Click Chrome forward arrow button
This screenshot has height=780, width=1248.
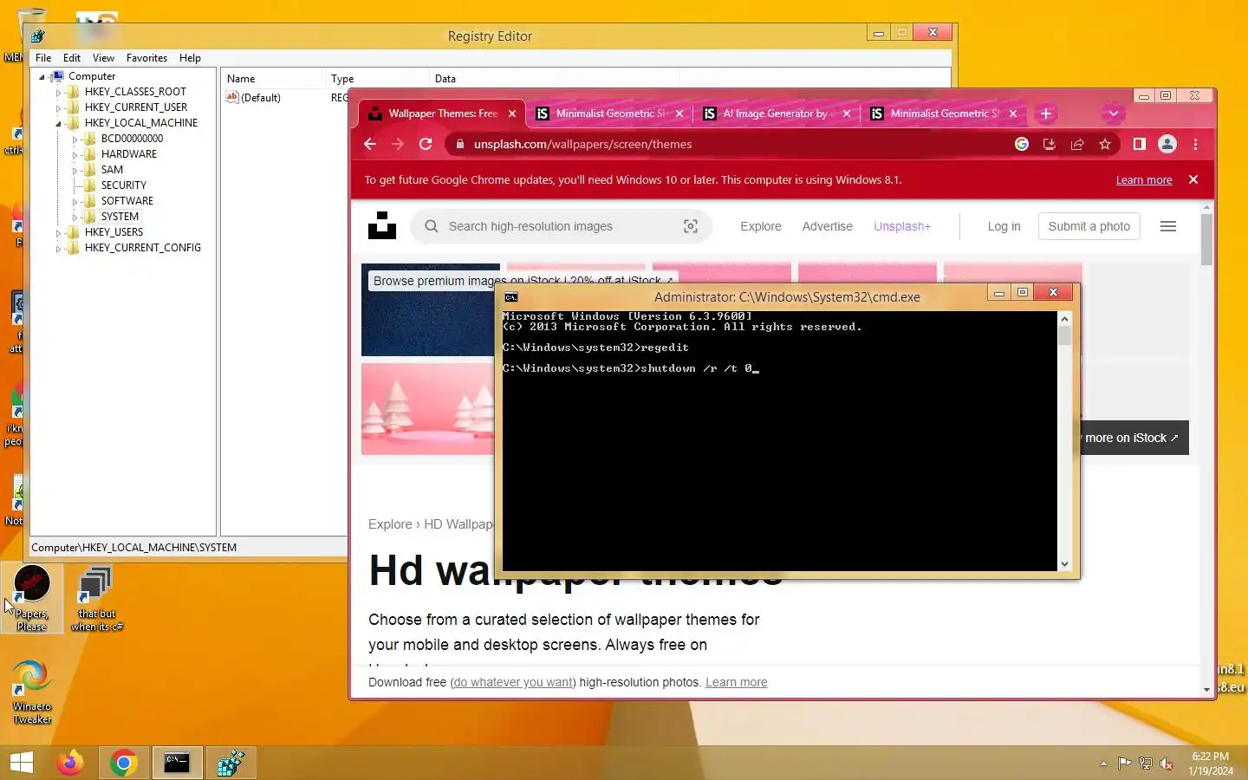click(398, 144)
